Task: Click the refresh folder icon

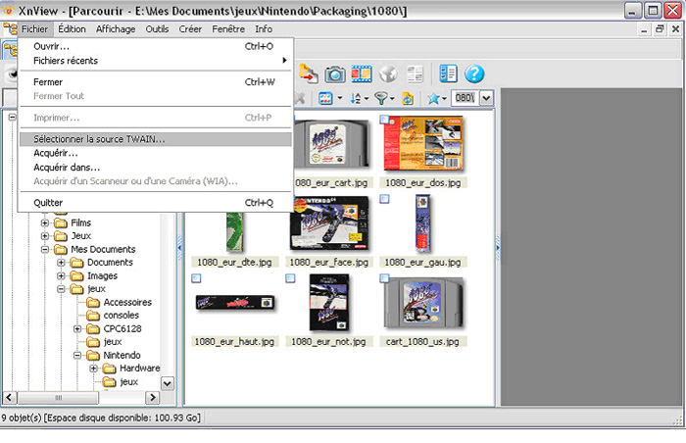Action: (x=408, y=98)
